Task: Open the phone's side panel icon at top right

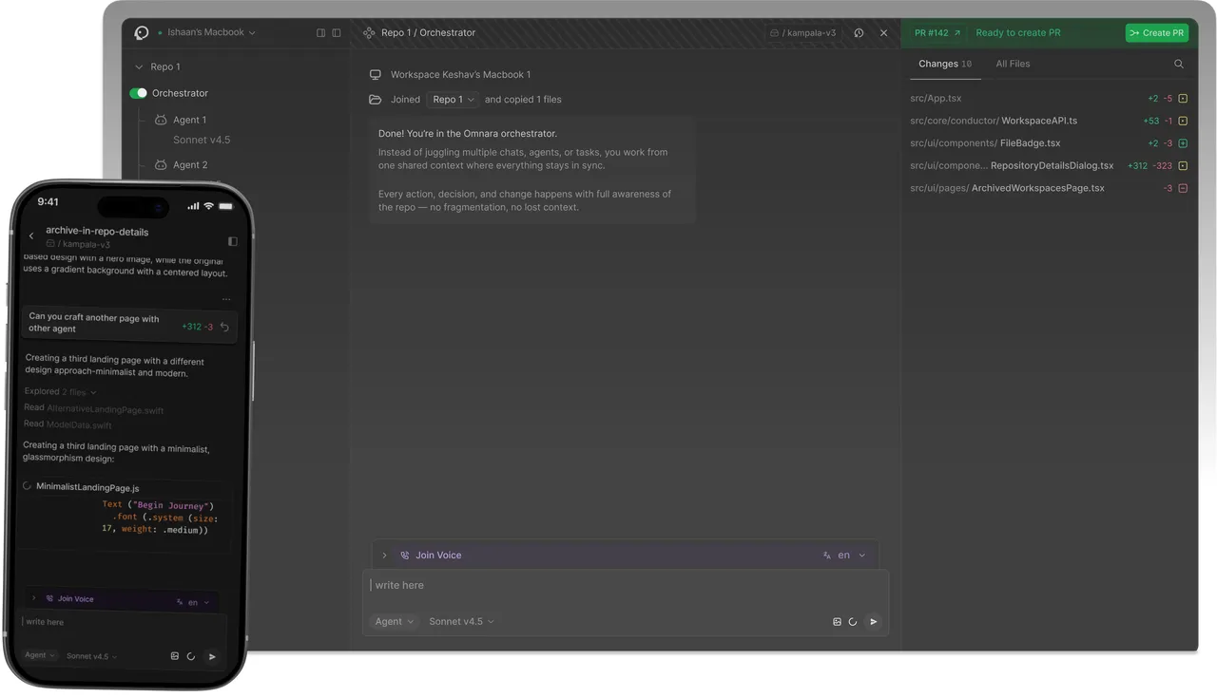Action: tap(232, 241)
